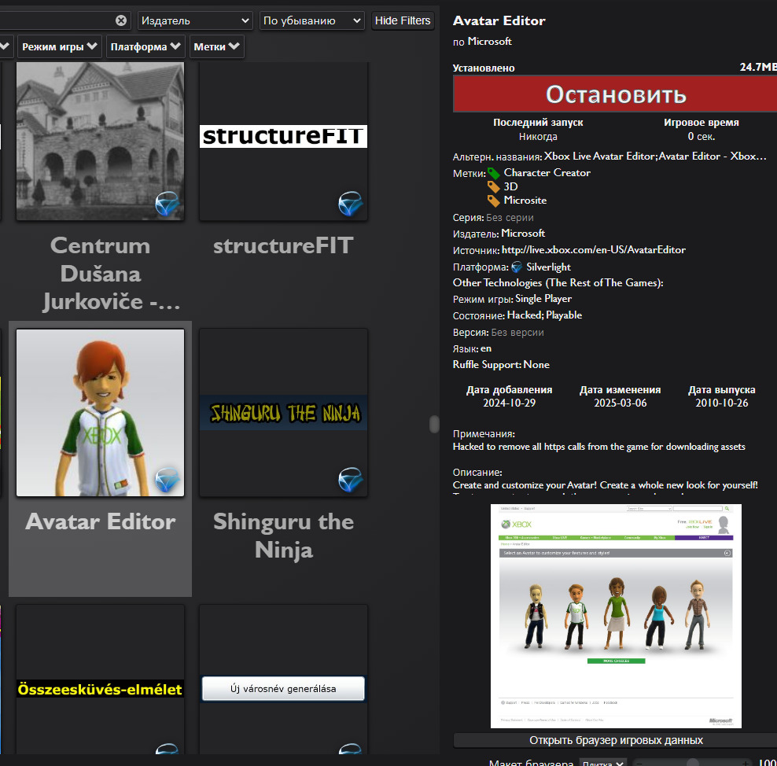Viewport: 777px width, 766px height.
Task: Click the Single Player play mode value
Action: click(543, 299)
